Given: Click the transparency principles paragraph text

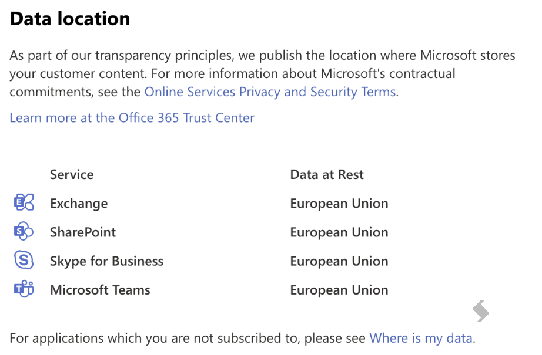Looking at the screenshot, I should (x=262, y=74).
